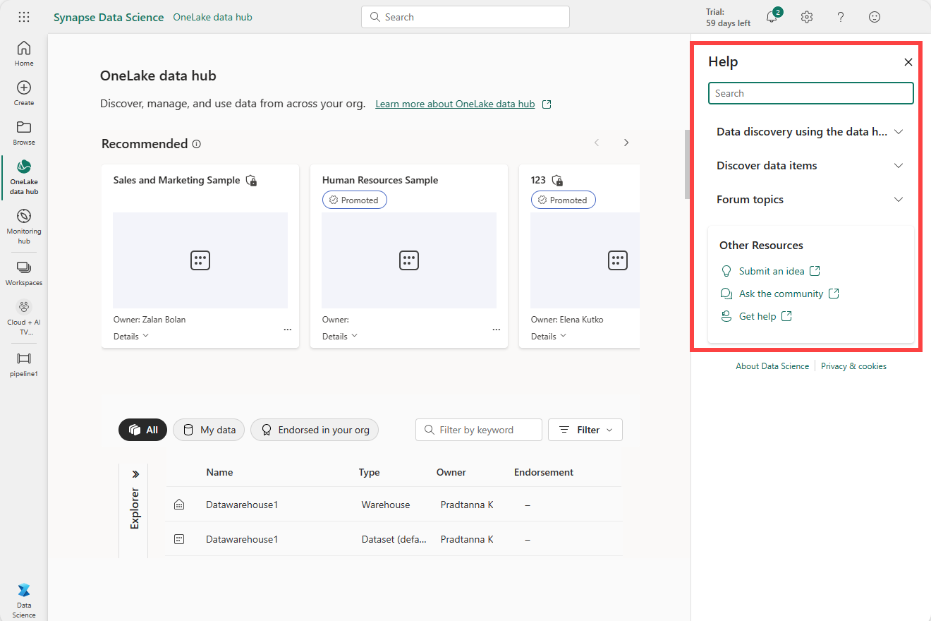
Task: Select the All filter pill
Action: pos(142,430)
